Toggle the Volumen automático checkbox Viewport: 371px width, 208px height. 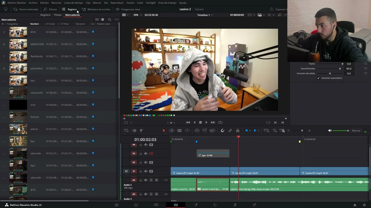point(318,78)
